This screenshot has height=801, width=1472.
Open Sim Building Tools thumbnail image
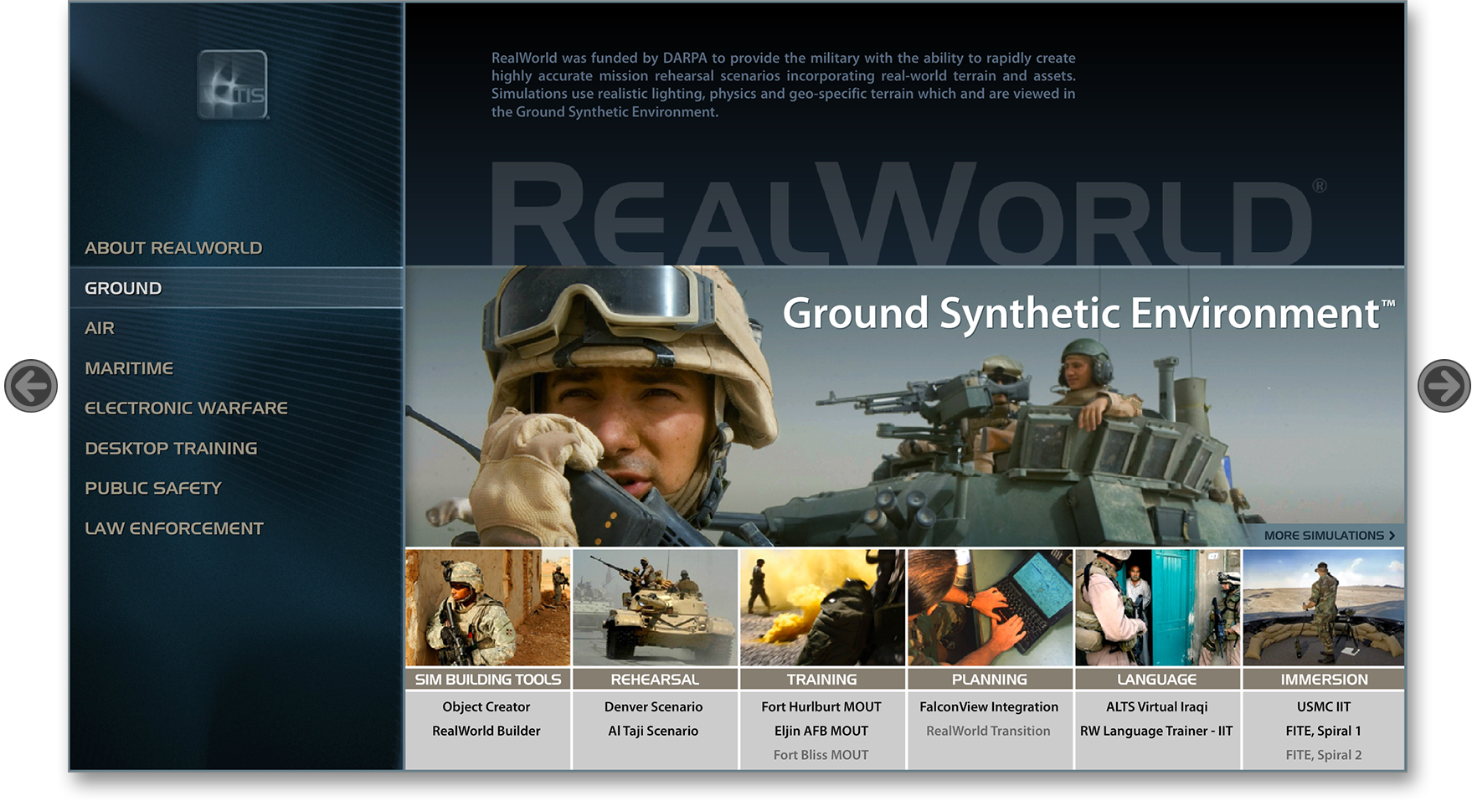tap(487, 608)
